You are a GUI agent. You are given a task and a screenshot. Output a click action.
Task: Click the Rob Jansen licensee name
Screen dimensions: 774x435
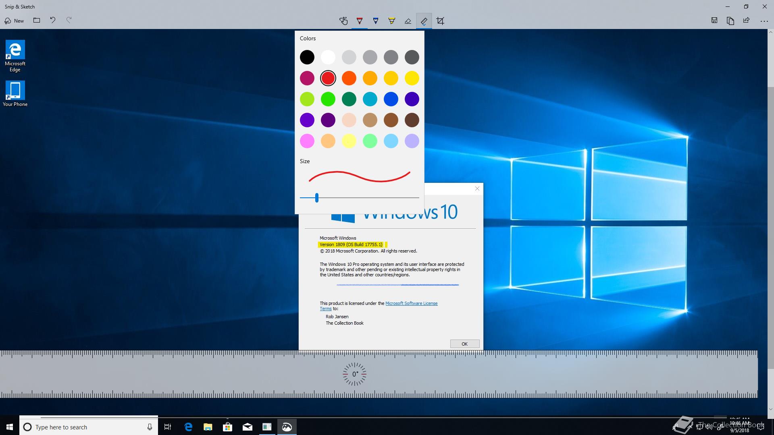tap(337, 317)
